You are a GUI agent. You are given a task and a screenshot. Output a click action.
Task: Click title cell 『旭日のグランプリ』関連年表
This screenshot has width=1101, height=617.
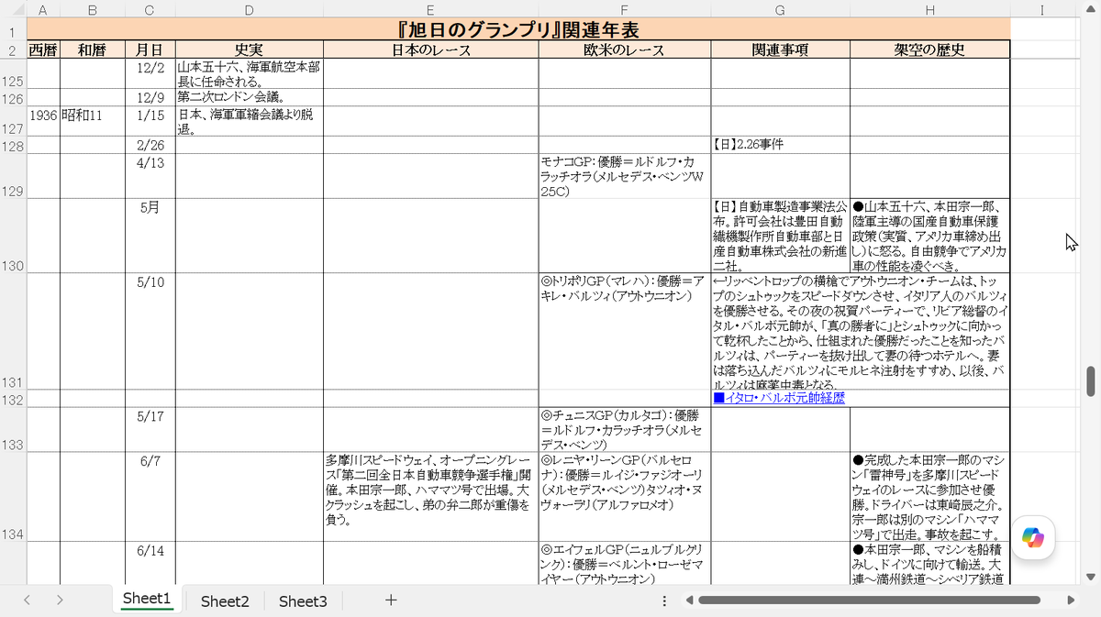coord(518,29)
